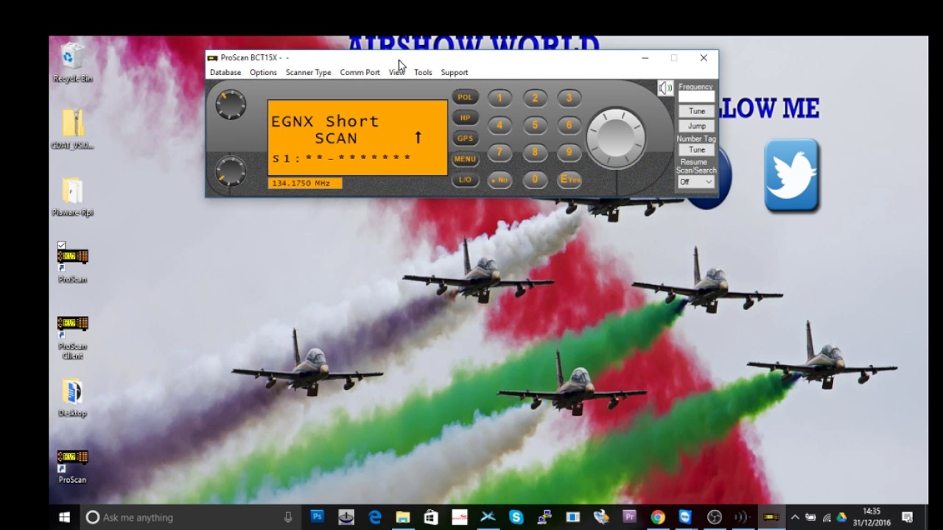943x530 pixels.
Task: Click keypad number 2
Action: pos(535,98)
